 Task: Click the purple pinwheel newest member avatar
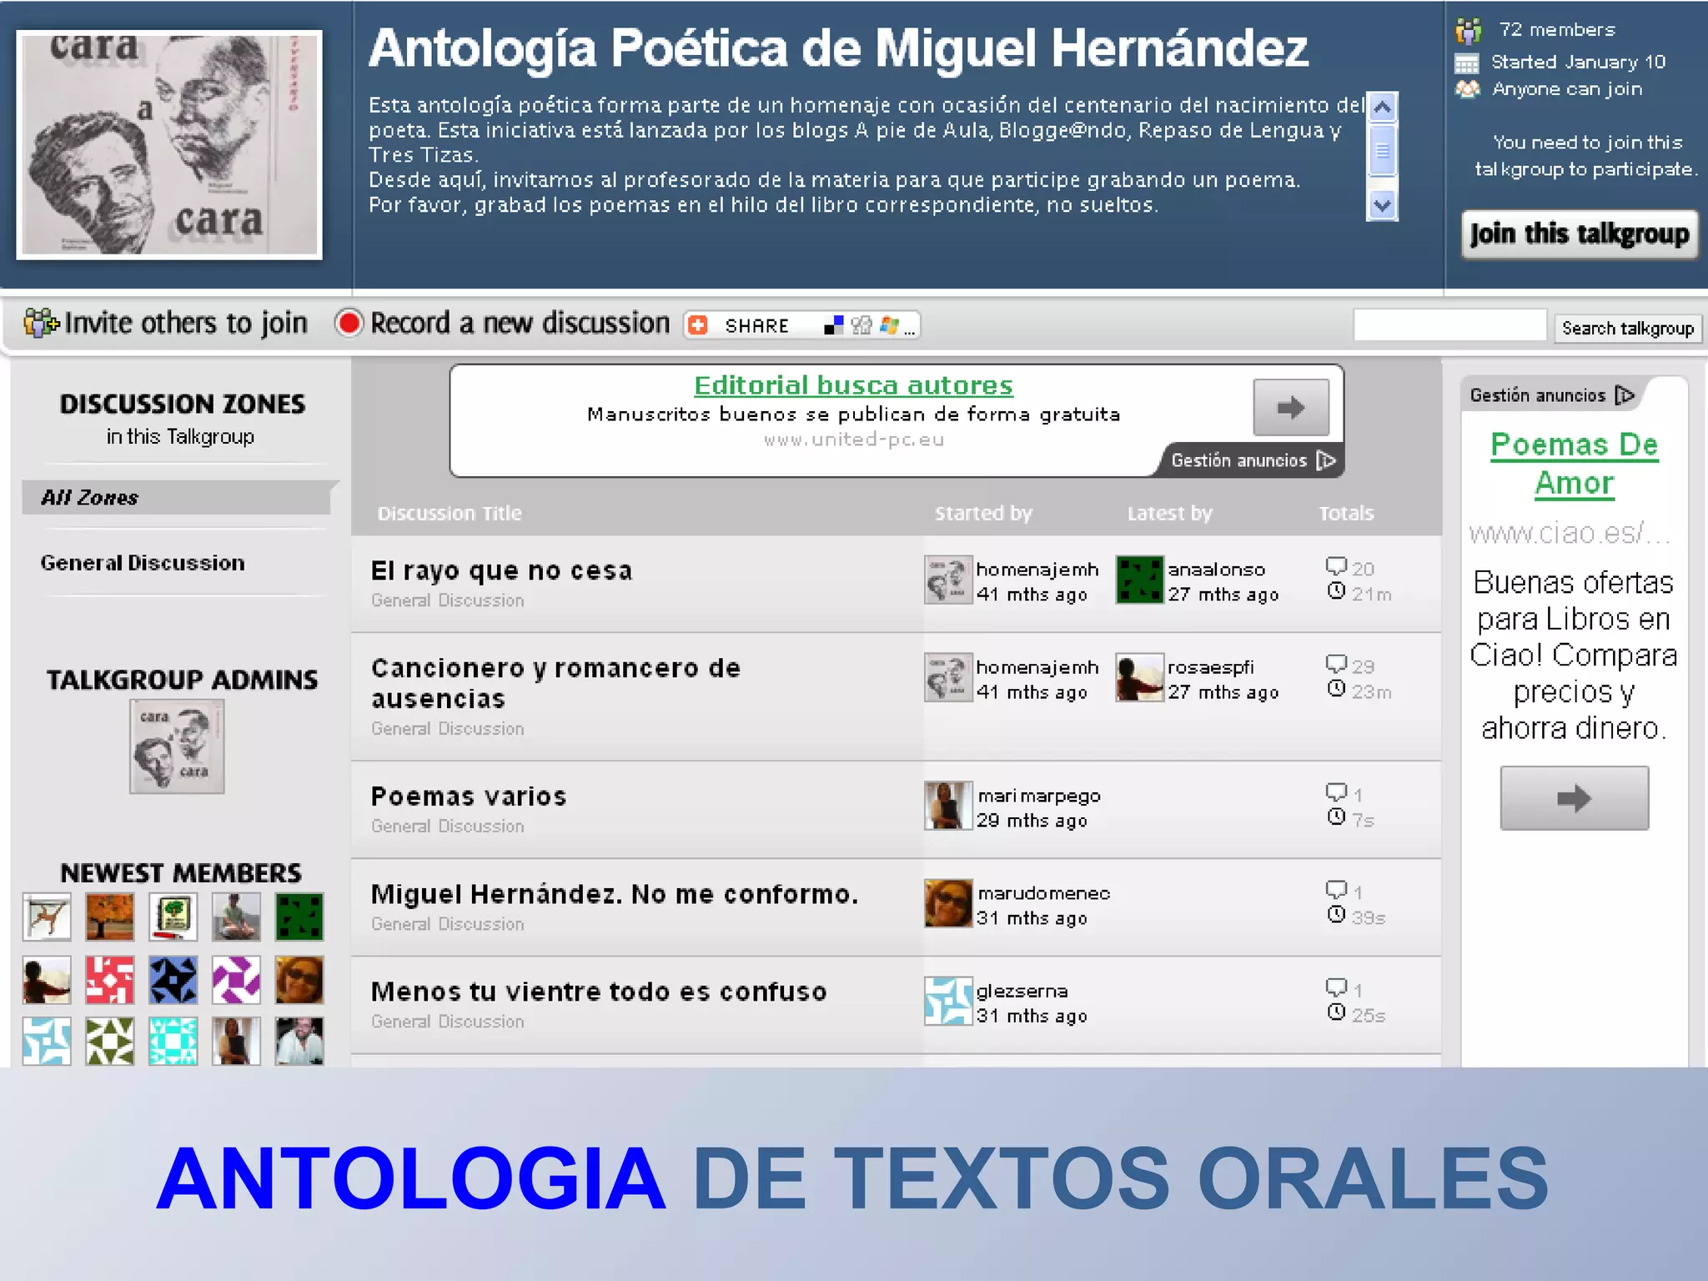(x=237, y=980)
